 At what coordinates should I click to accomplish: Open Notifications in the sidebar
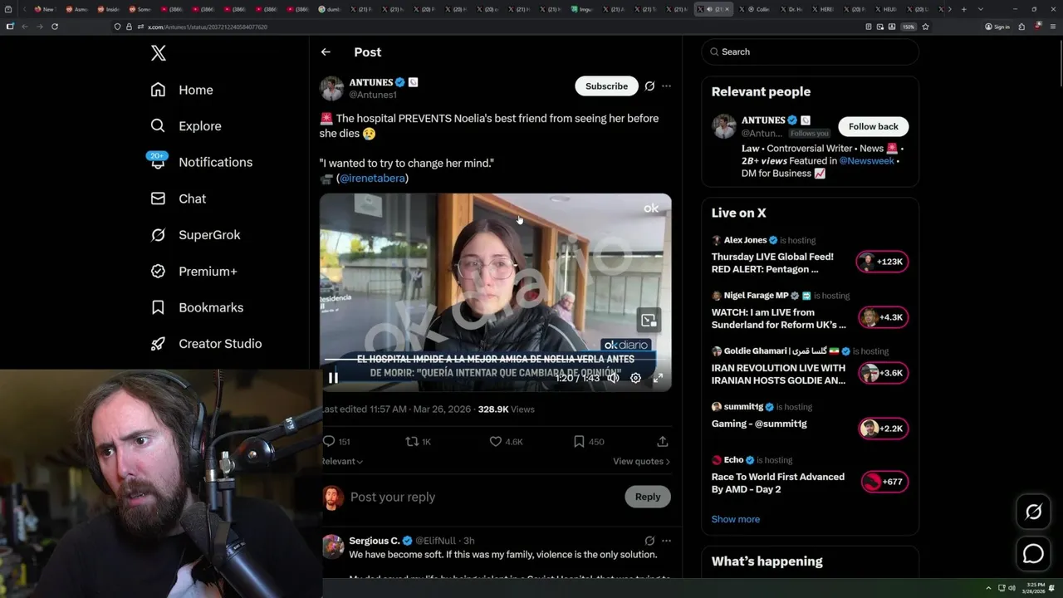[x=201, y=162]
